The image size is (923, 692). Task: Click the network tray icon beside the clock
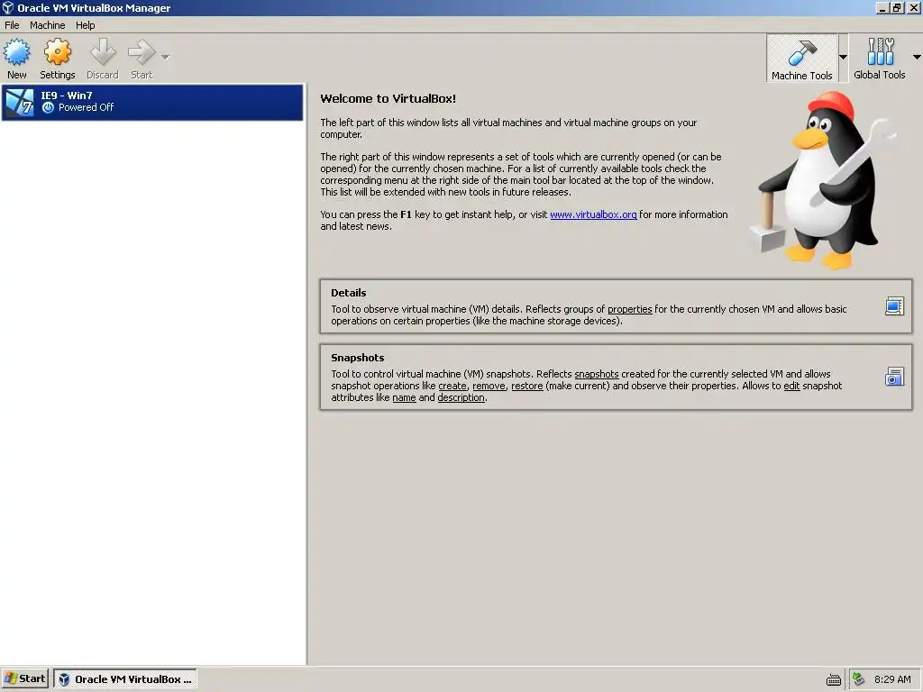coord(858,679)
